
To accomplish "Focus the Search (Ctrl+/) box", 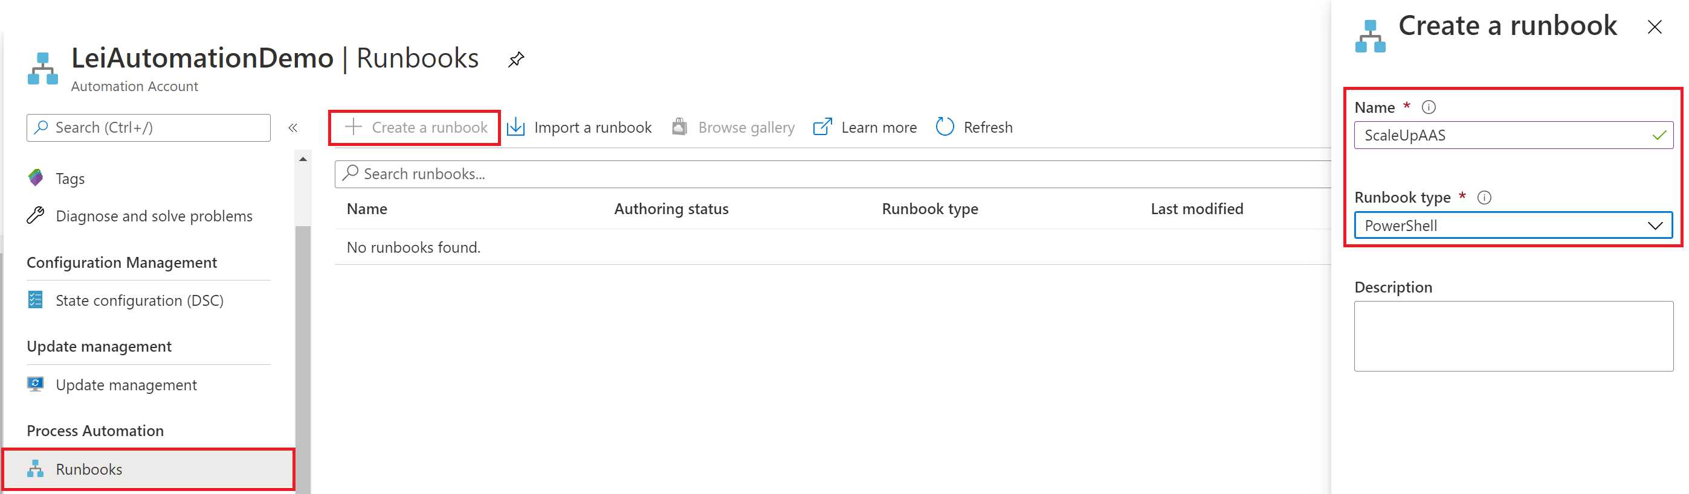I will click(x=149, y=128).
